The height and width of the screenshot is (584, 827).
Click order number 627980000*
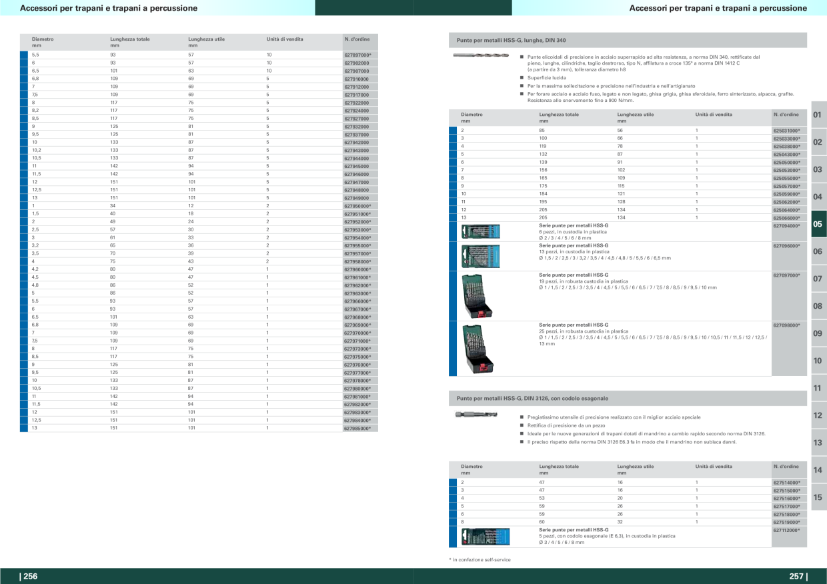click(357, 389)
